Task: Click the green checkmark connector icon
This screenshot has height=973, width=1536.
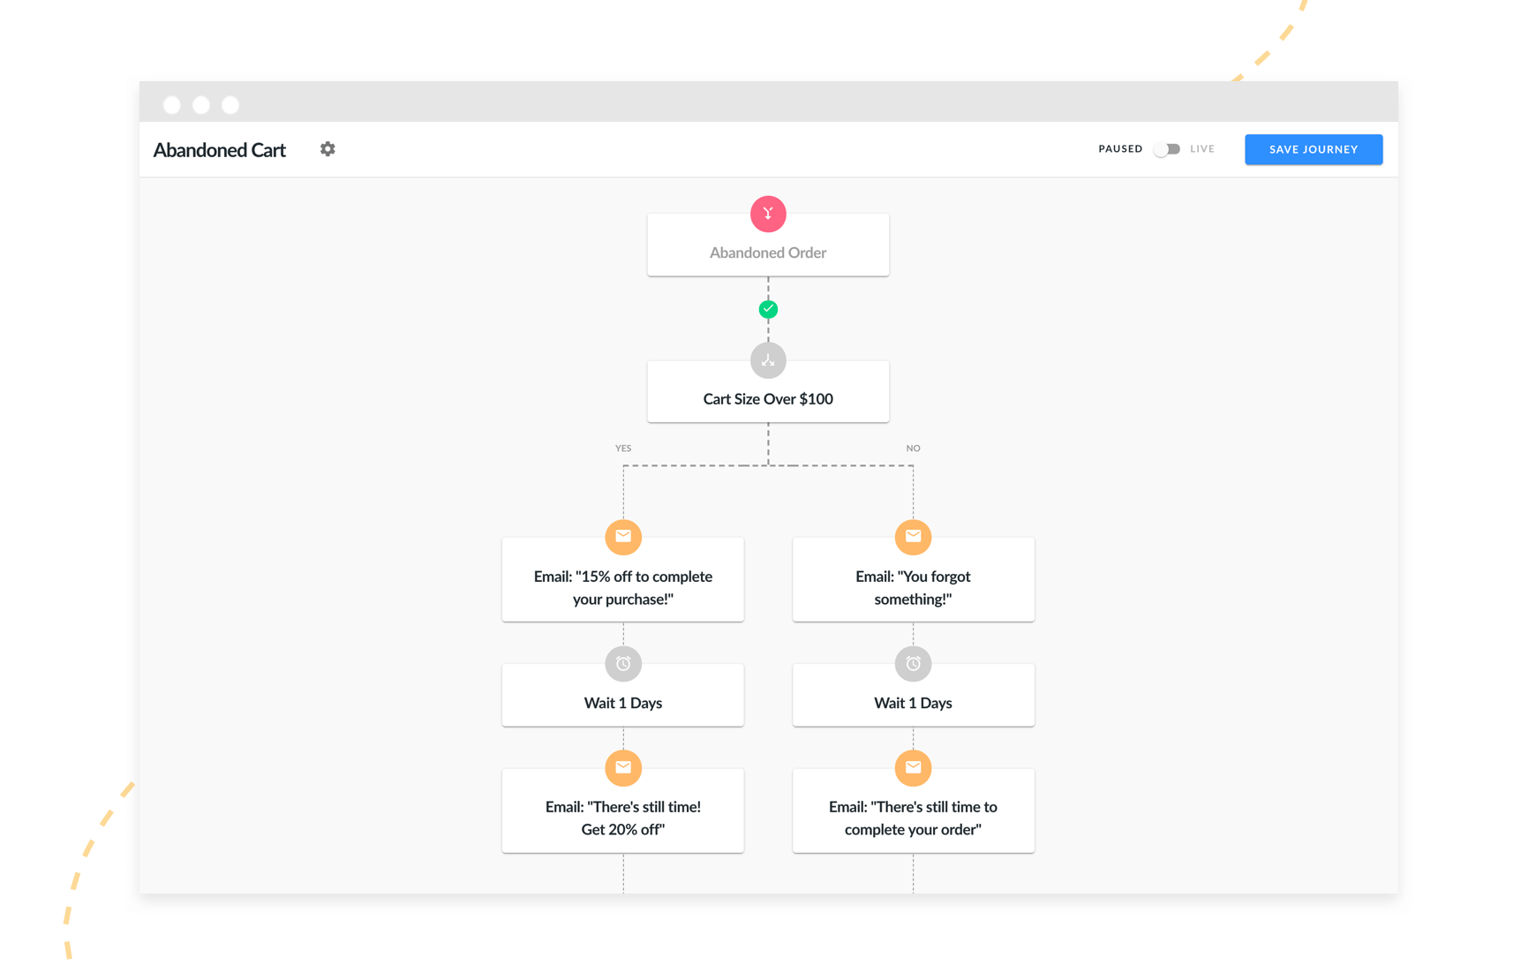Action: click(768, 309)
